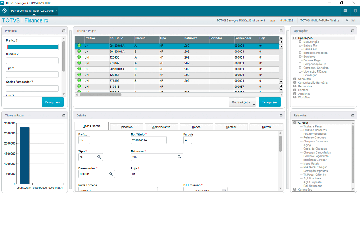The image size is (360, 225).
Task: Collapse the Pesquisa panel using its icon
Action: click(x=64, y=31)
